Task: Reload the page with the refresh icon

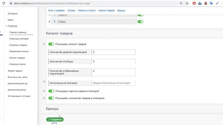Action: (4, 3)
